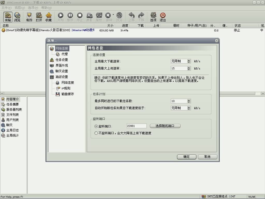
Task: Adjust 全局最大下载速率 spinner arrows
Action: pos(189,61)
